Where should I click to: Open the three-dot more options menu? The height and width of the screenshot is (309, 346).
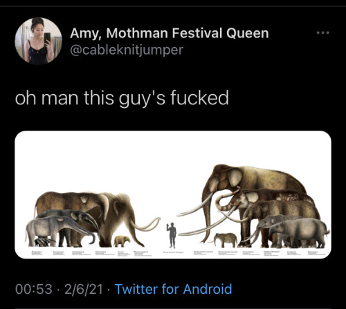[323, 33]
